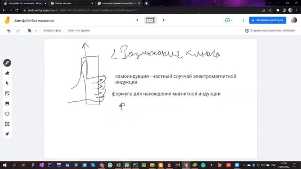301x169 pixels.
Task: Click the address bar URL
Action: [x=83, y=10]
